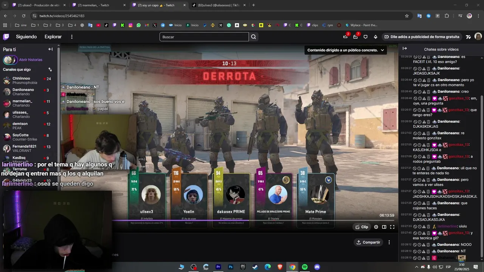Seek on the video progress bar

pyautogui.click(x=253, y=221)
